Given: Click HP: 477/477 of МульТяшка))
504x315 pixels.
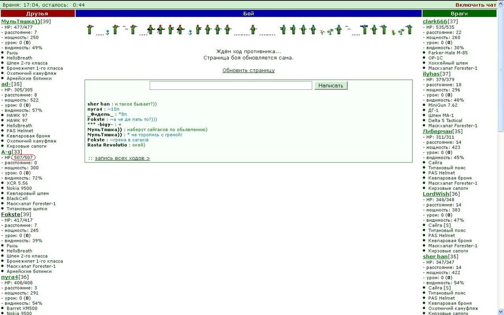Looking at the screenshot, I should (x=18, y=27).
